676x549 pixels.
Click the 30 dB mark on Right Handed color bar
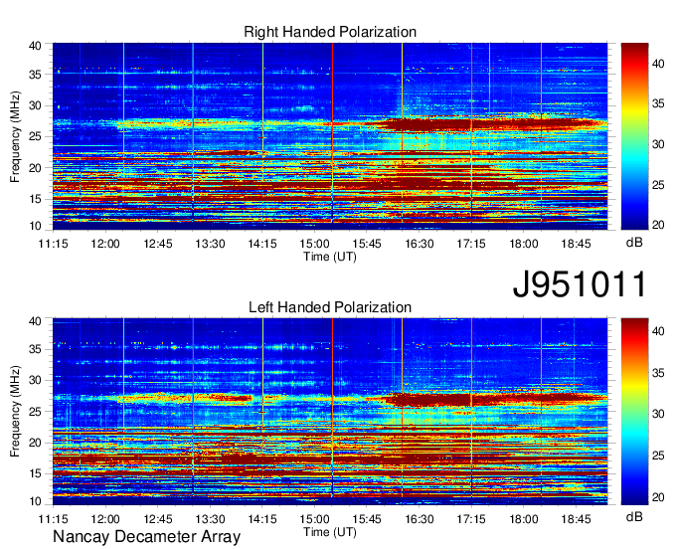tap(658, 144)
